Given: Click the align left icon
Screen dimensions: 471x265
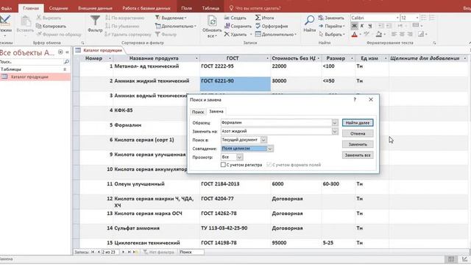Looking at the screenshot, I should (394, 35).
